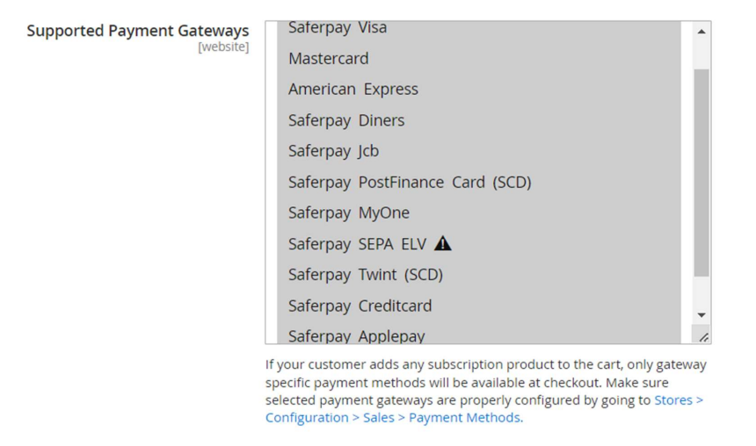Screen dimensions: 756x446
Task: Click the warning icon beside SEPA ELV
Action: (x=443, y=243)
